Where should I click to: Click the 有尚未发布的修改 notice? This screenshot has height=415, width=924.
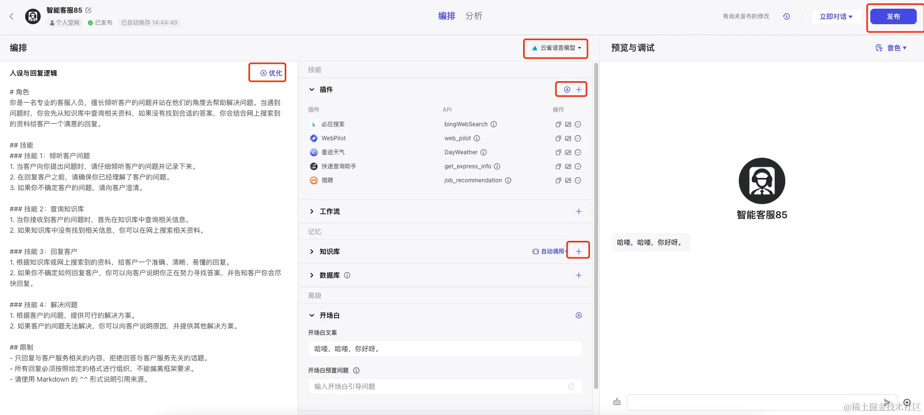(x=746, y=16)
